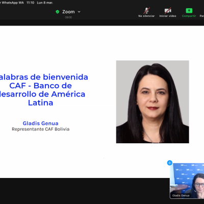Click the blue plus icon on self-view
This screenshot has width=204, height=204.
[170, 163]
